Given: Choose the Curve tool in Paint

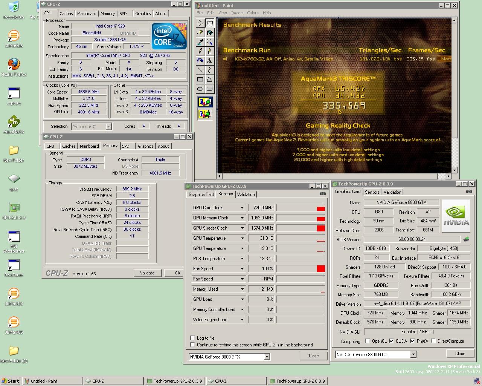Looking at the screenshot, I should pos(209,70).
